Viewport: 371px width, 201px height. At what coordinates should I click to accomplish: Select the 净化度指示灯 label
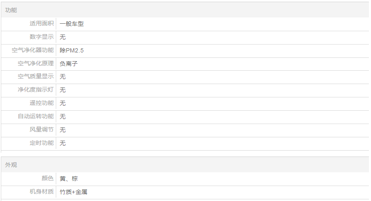point(36,90)
